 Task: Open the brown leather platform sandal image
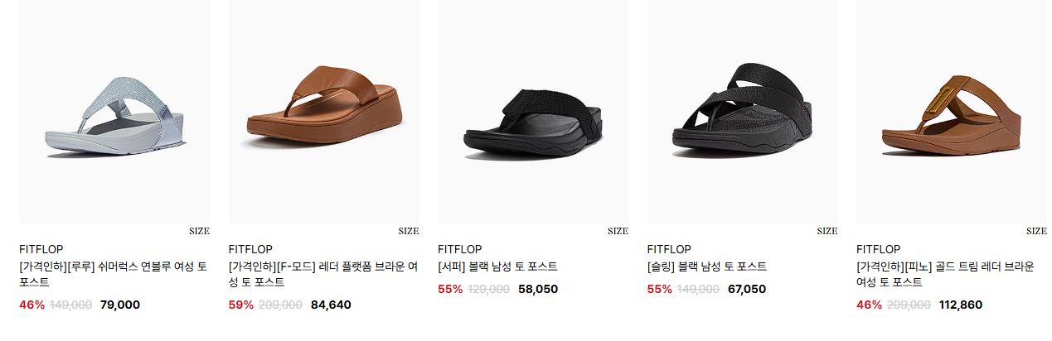pyautogui.click(x=323, y=112)
